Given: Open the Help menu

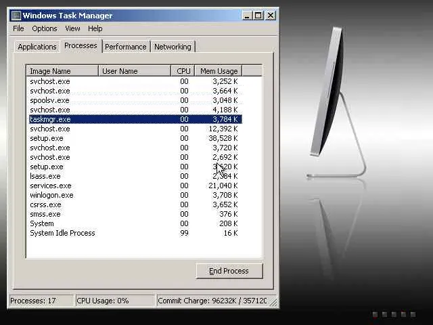Looking at the screenshot, I should click(95, 28).
